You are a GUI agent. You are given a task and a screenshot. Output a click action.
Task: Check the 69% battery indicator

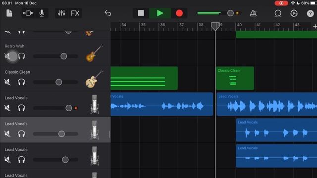click(308, 3)
